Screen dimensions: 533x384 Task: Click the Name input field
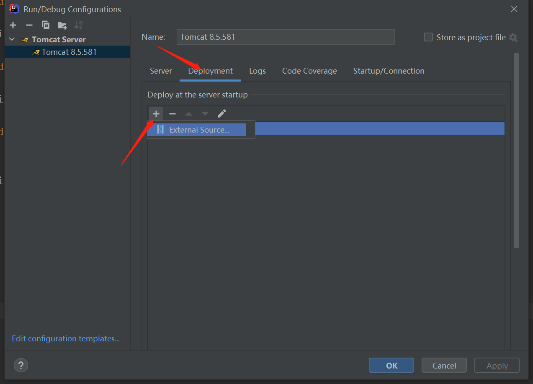point(286,37)
